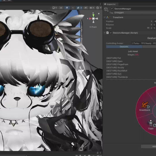Click right gray cone on orientation gizmo

(x=96, y=19)
